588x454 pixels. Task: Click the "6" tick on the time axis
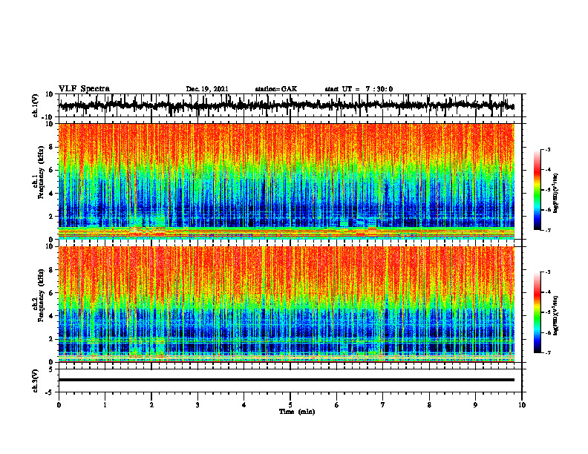[x=337, y=405]
